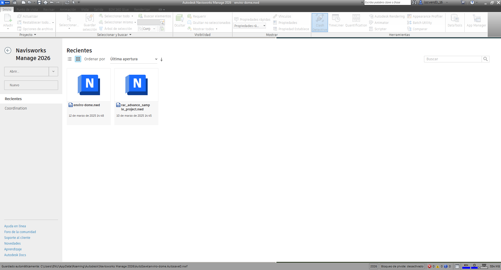
Task: Open the enviro-dome.nwd recent file thumbnail
Action: point(89,85)
